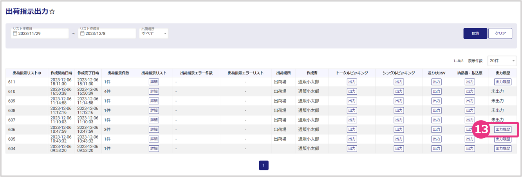Click the 出荷指示リストID column header
This screenshot has height=177, width=522.
point(27,73)
